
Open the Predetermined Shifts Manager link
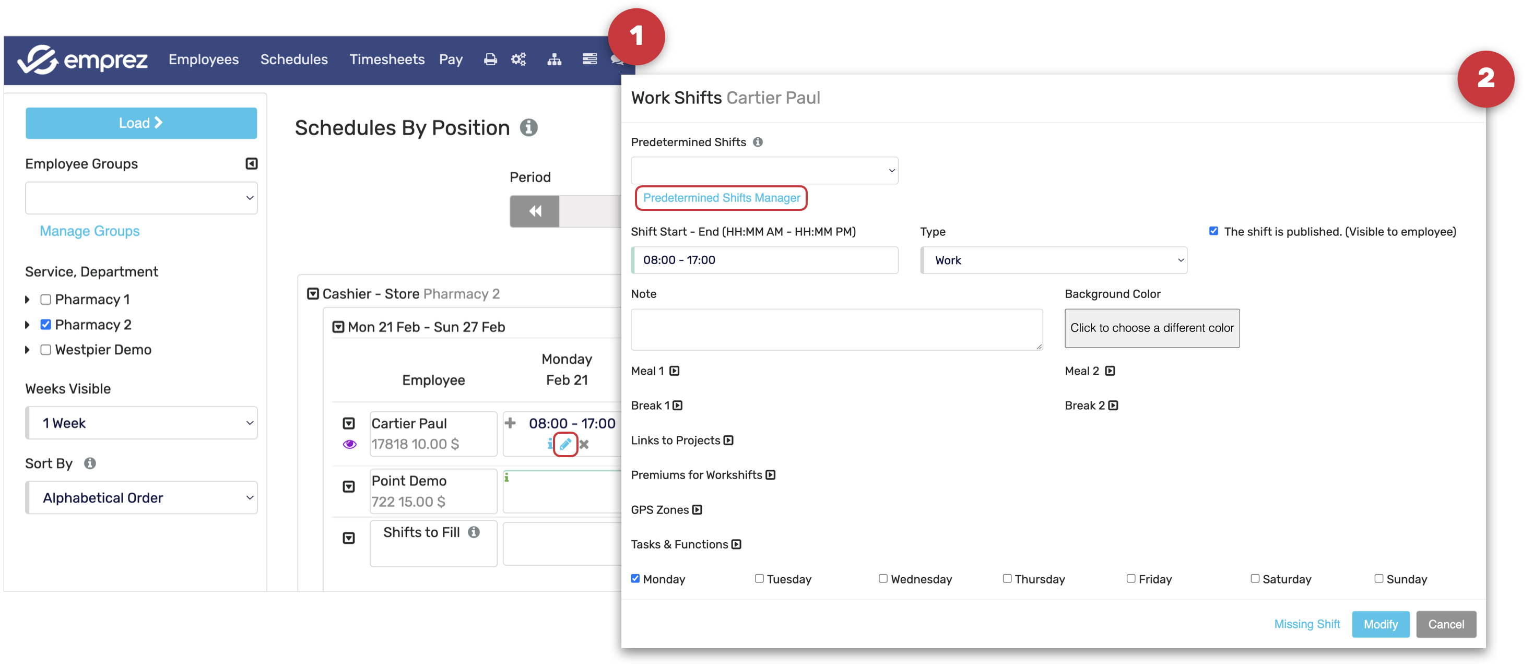(721, 197)
